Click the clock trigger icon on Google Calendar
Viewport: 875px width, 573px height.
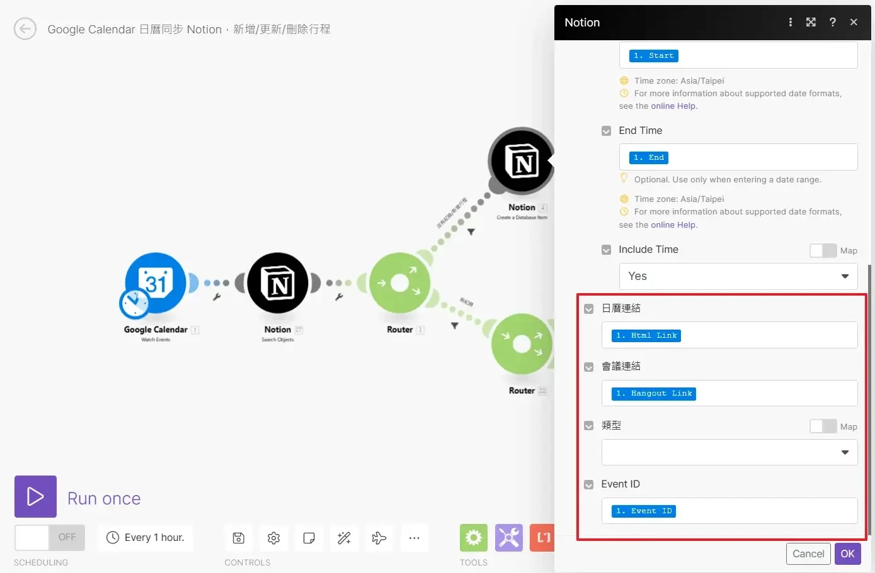point(134,304)
